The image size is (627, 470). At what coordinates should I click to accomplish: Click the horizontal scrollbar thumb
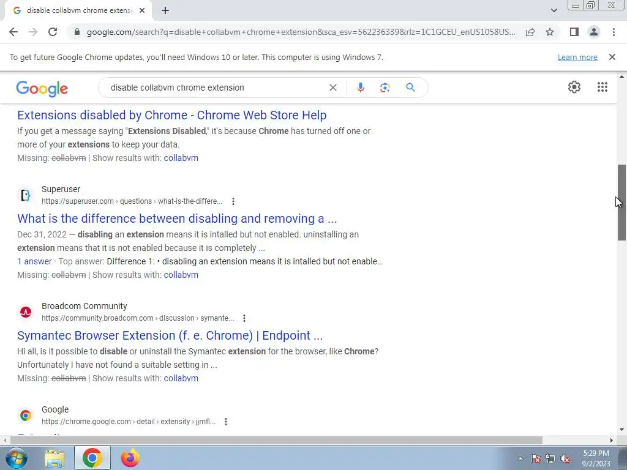pos(276,441)
